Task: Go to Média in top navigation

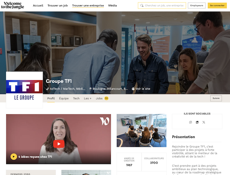Action: coord(112,6)
